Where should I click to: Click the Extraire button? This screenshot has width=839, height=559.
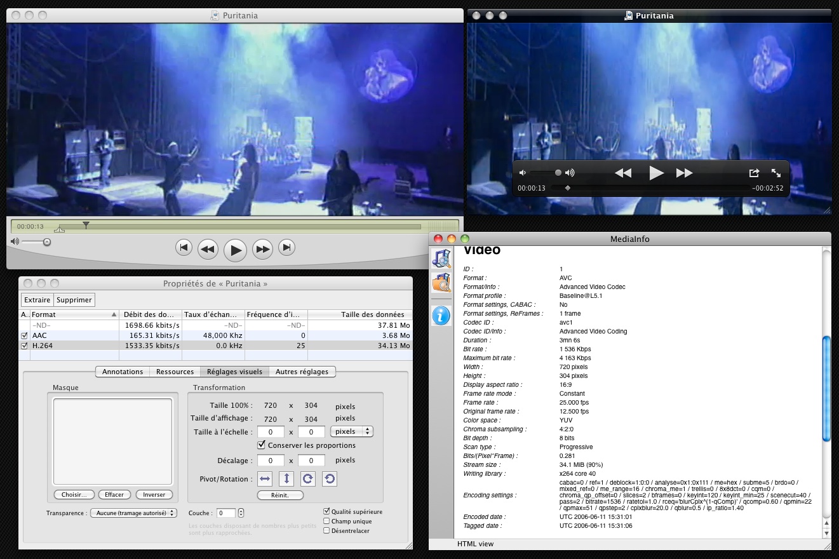[x=37, y=300]
